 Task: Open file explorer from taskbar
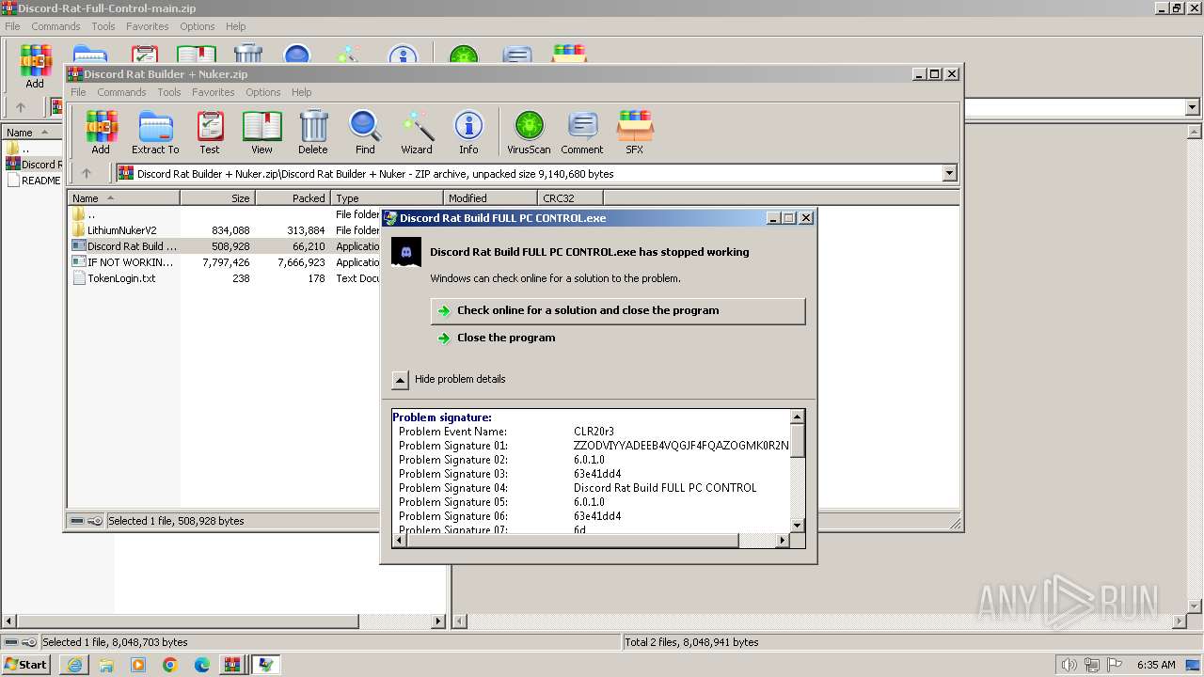point(106,665)
